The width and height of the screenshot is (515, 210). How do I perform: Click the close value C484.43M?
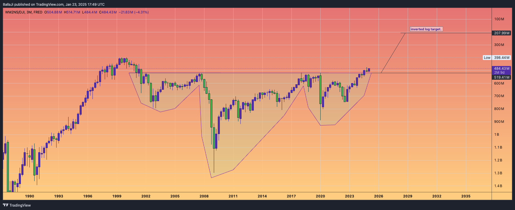tap(108, 12)
